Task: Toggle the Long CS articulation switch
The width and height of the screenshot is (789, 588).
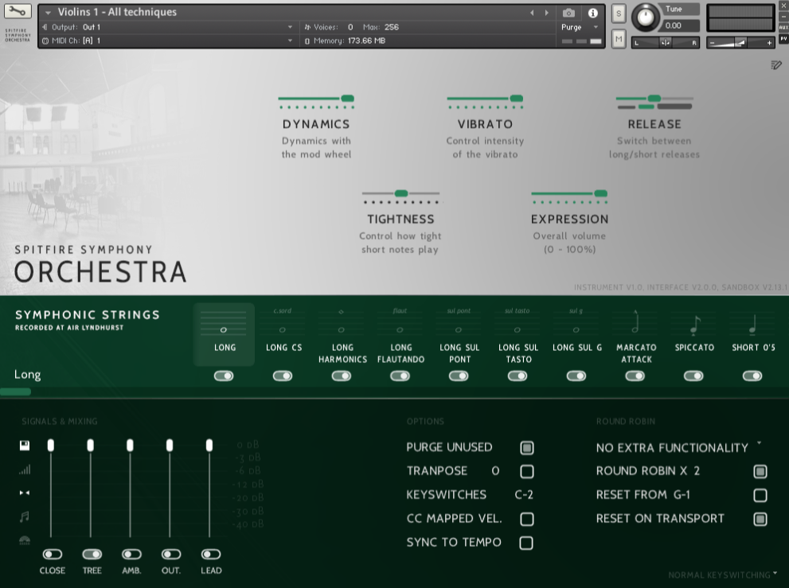Action: click(283, 376)
